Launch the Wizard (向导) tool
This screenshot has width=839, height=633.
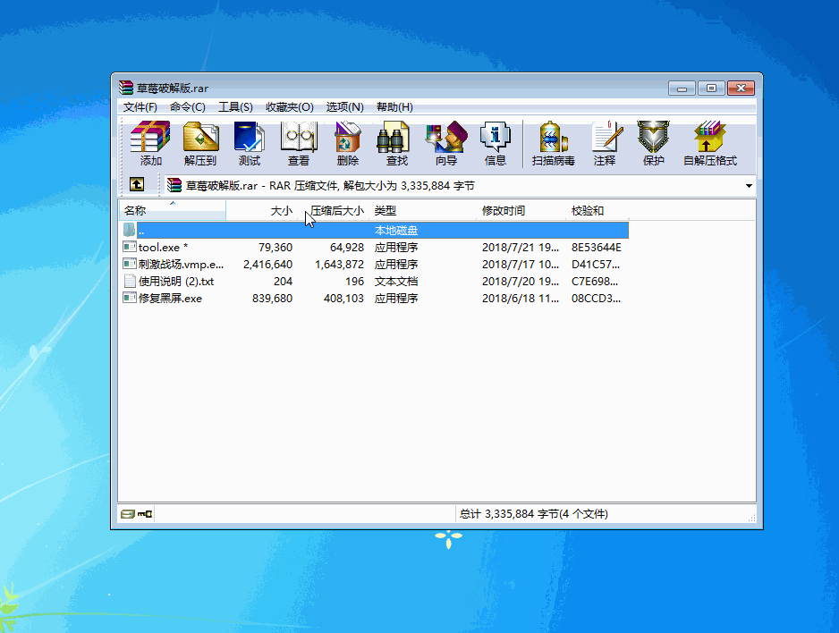[445, 143]
